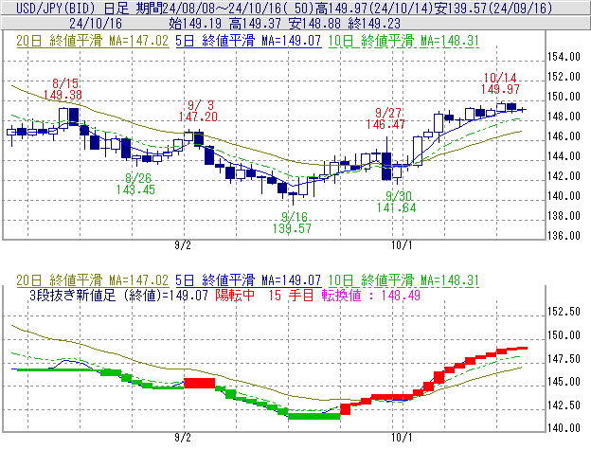
Task: Click the high price 高149.37 in second row
Action: (x=255, y=24)
